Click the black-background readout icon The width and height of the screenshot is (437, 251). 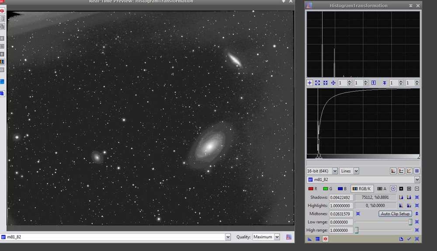click(x=401, y=189)
